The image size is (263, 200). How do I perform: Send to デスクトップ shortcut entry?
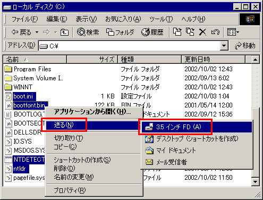tap(197, 139)
